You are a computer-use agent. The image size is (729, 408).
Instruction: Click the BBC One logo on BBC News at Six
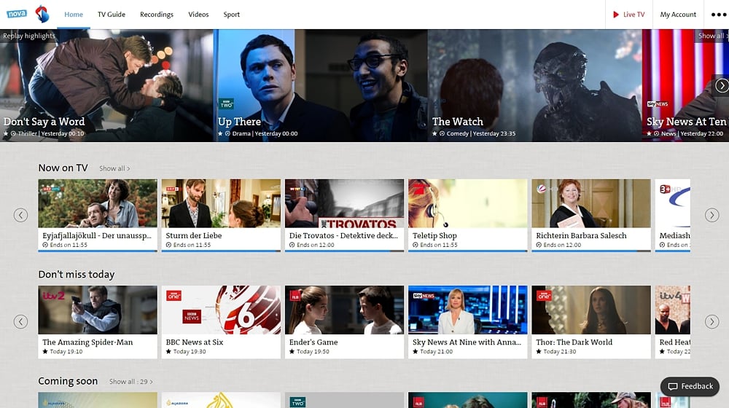point(174,296)
